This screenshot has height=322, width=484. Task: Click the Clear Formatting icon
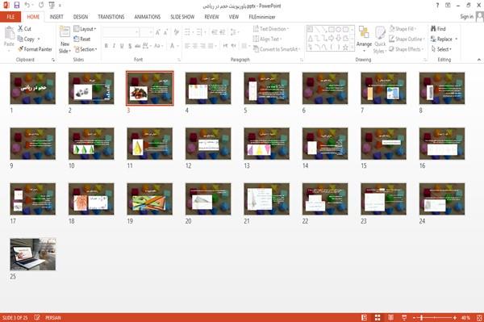176,32
